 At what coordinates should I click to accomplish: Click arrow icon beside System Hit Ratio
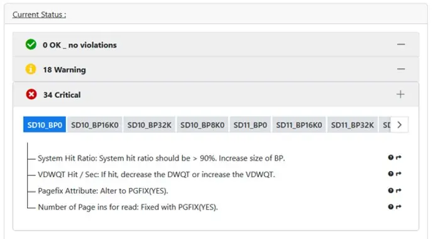398,157
